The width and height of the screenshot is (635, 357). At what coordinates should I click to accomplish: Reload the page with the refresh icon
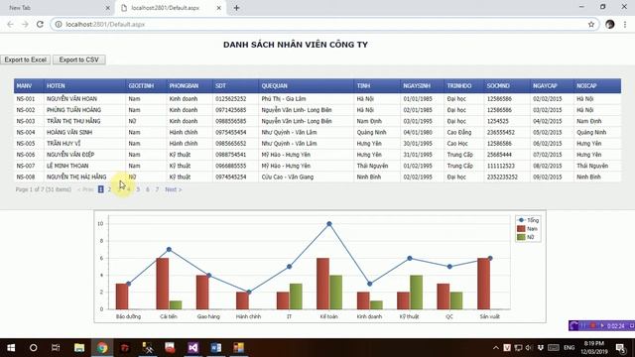coord(40,24)
